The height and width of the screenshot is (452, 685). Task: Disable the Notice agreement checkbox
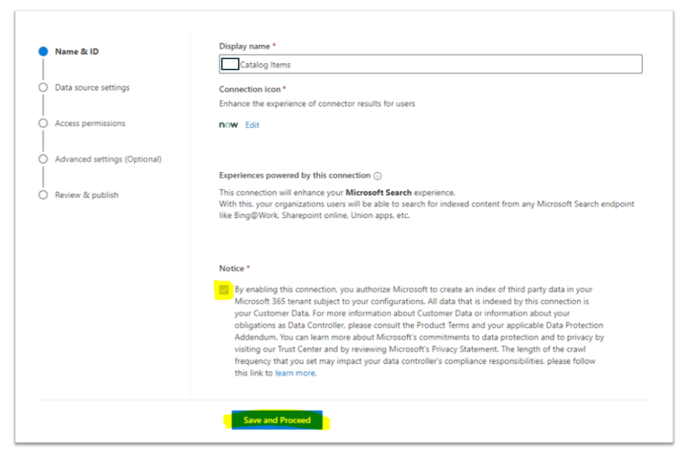225,289
